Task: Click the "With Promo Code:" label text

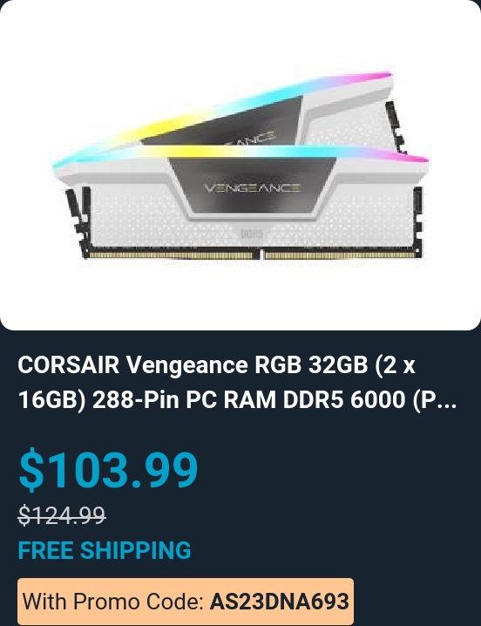Action: point(114,601)
